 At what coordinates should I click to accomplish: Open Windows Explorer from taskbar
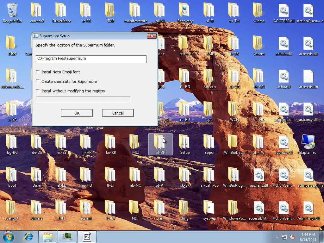click(x=48, y=237)
